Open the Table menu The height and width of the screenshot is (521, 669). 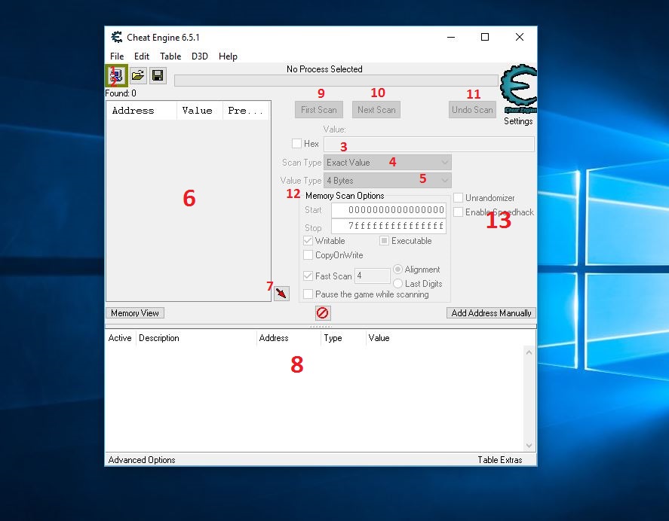pos(170,56)
